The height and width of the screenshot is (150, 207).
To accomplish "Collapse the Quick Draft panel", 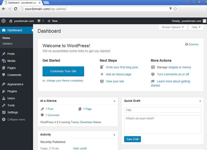I will 200,101.
